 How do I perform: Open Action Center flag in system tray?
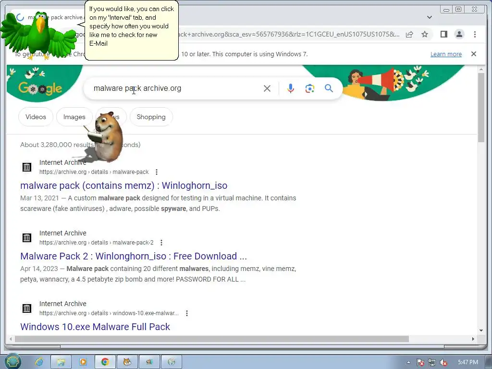[420, 362]
